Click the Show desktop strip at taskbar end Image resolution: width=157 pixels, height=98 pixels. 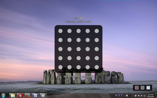coord(156,95)
